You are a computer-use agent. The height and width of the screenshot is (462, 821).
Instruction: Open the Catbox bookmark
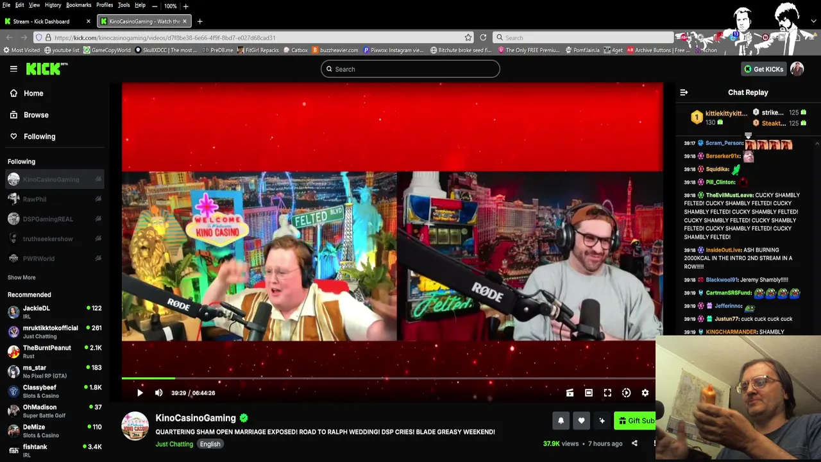pos(296,50)
